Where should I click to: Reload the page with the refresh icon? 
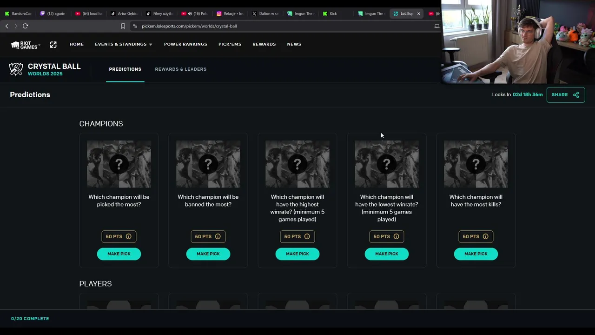coord(26,26)
